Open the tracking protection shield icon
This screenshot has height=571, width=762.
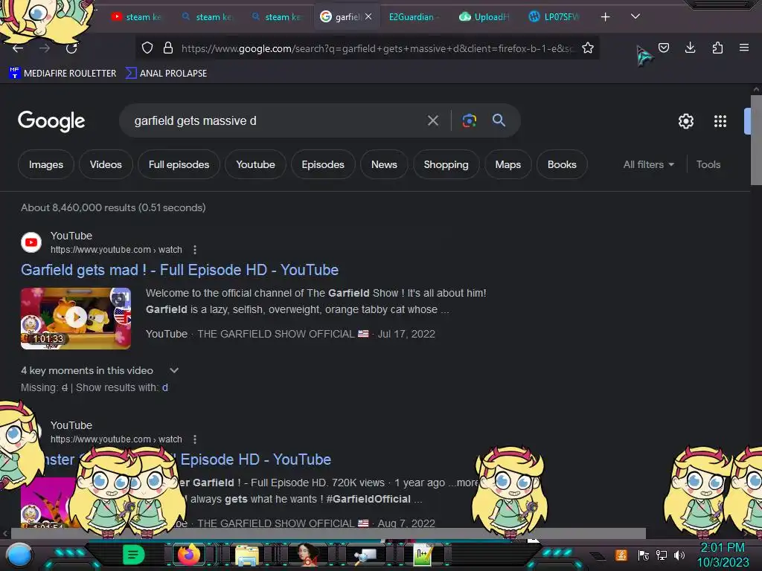[x=147, y=48]
